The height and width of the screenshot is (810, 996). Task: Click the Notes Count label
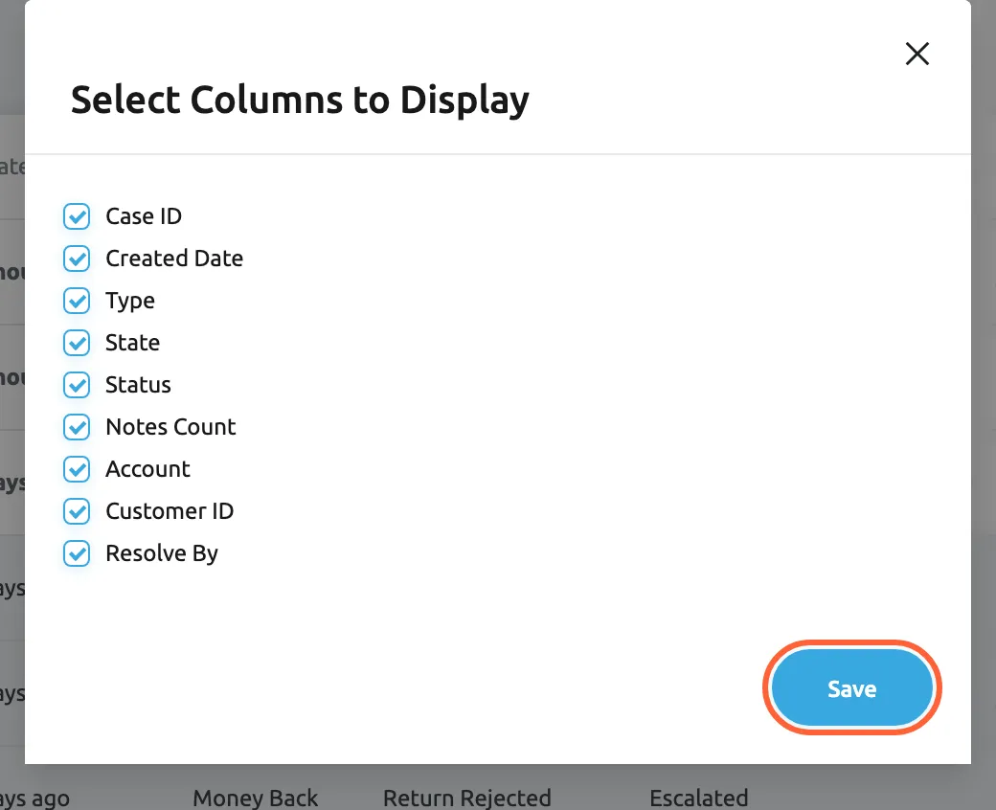(170, 427)
